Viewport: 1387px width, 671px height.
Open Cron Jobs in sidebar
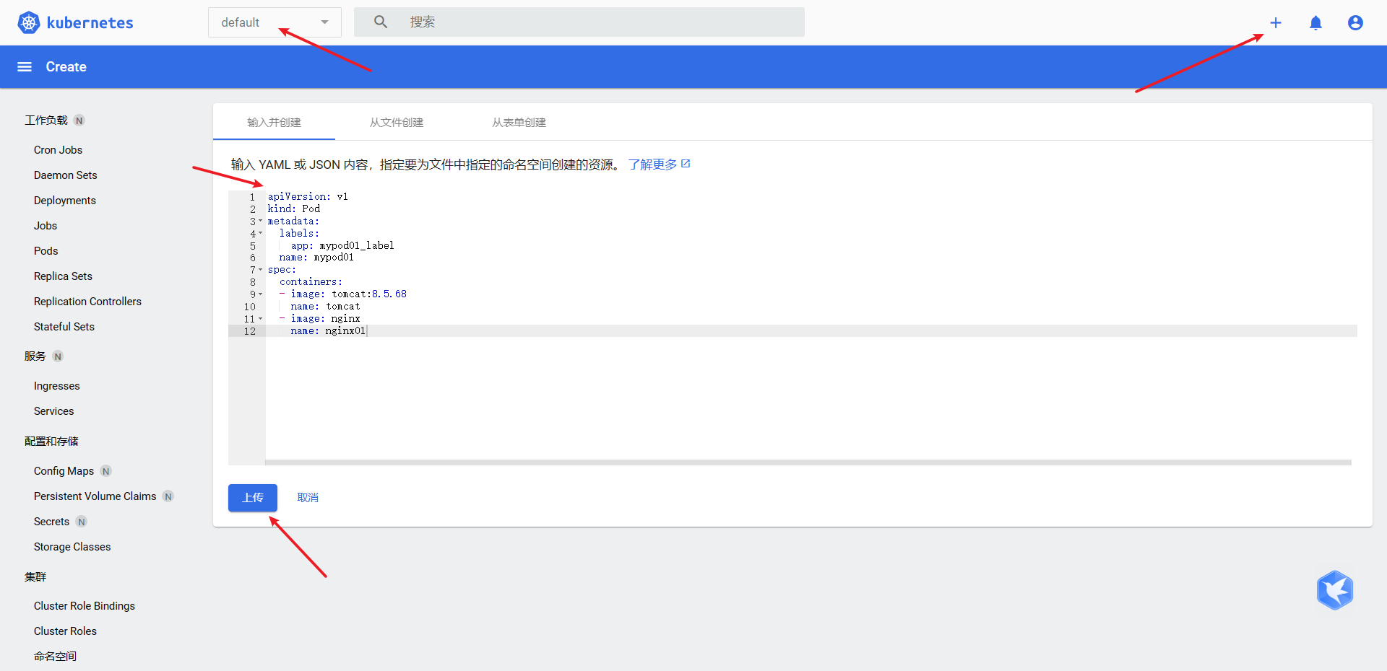click(58, 150)
